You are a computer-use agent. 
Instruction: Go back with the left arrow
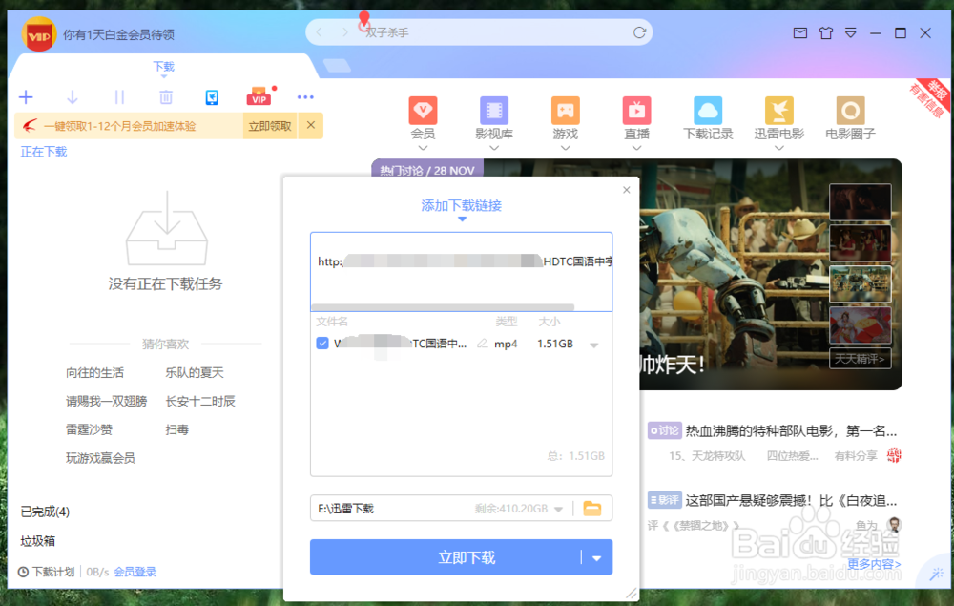coord(319,32)
